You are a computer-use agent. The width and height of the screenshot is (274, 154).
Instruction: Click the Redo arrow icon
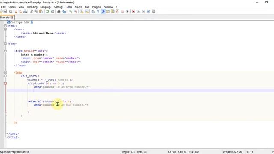point(52,12)
